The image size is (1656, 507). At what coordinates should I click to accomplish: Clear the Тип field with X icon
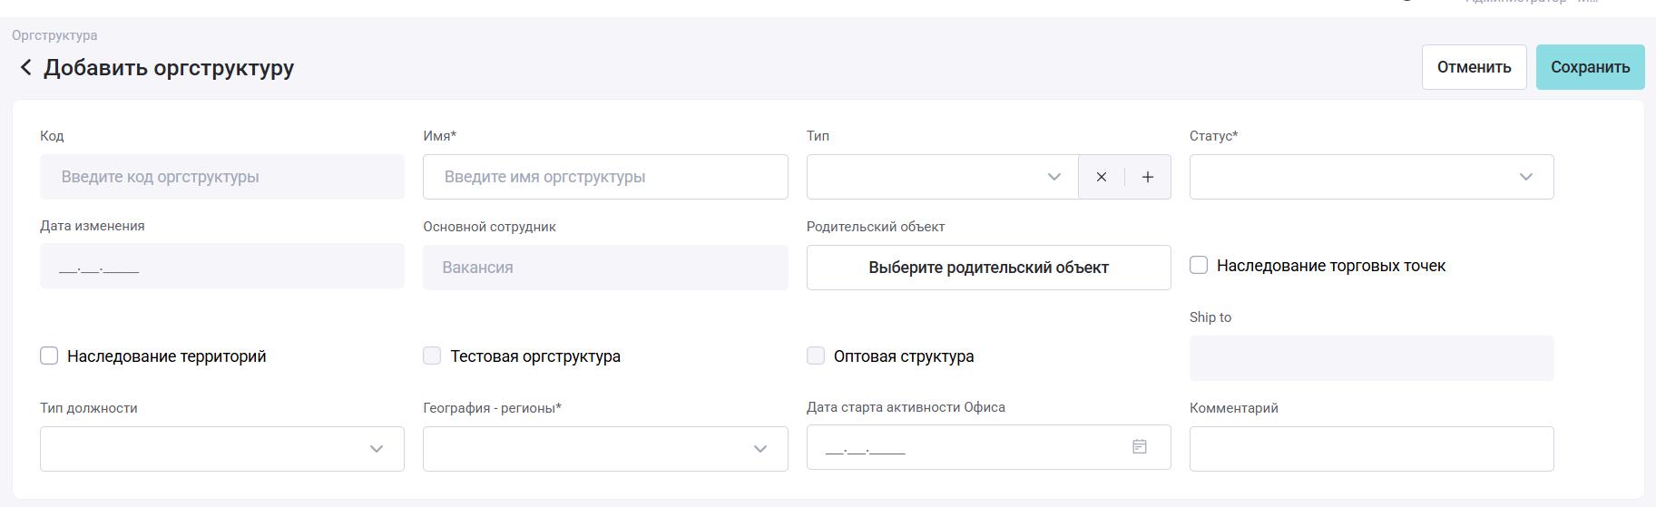pyautogui.click(x=1101, y=177)
